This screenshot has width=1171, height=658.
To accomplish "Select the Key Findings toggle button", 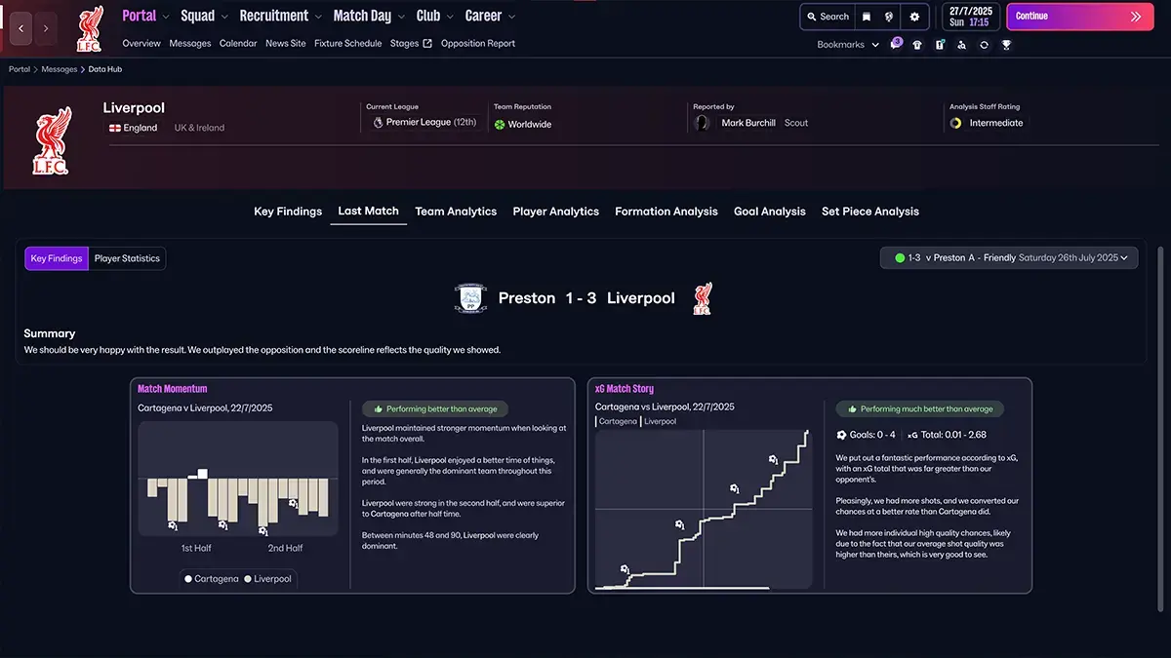I will pos(57,258).
